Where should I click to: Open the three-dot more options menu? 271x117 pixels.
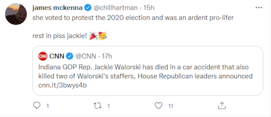259,8
